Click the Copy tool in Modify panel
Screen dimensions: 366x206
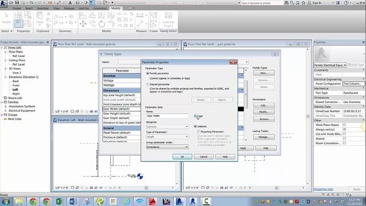tap(93, 23)
